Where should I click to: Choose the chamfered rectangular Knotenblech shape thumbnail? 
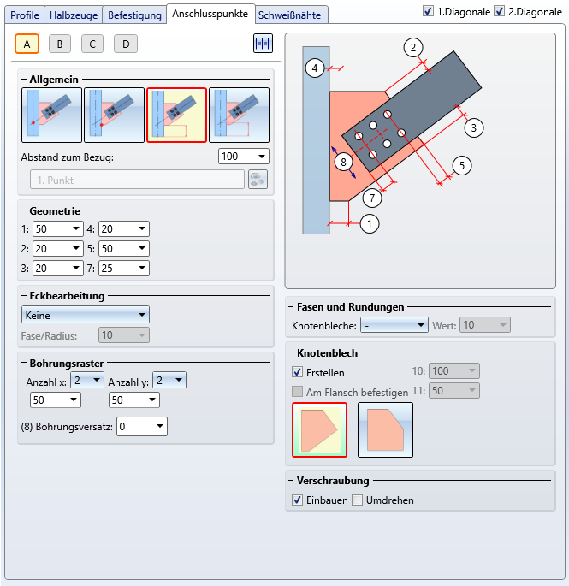pos(385,429)
